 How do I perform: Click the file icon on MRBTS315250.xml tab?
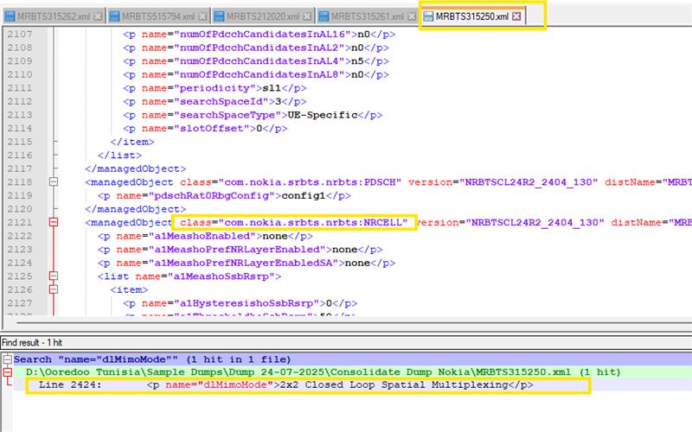427,16
